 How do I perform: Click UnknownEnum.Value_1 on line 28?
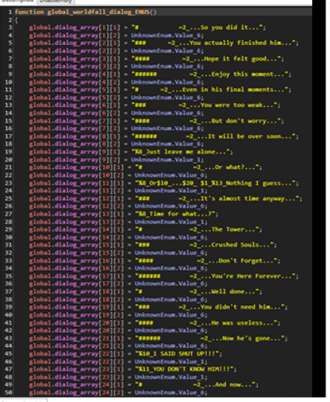coord(169,222)
